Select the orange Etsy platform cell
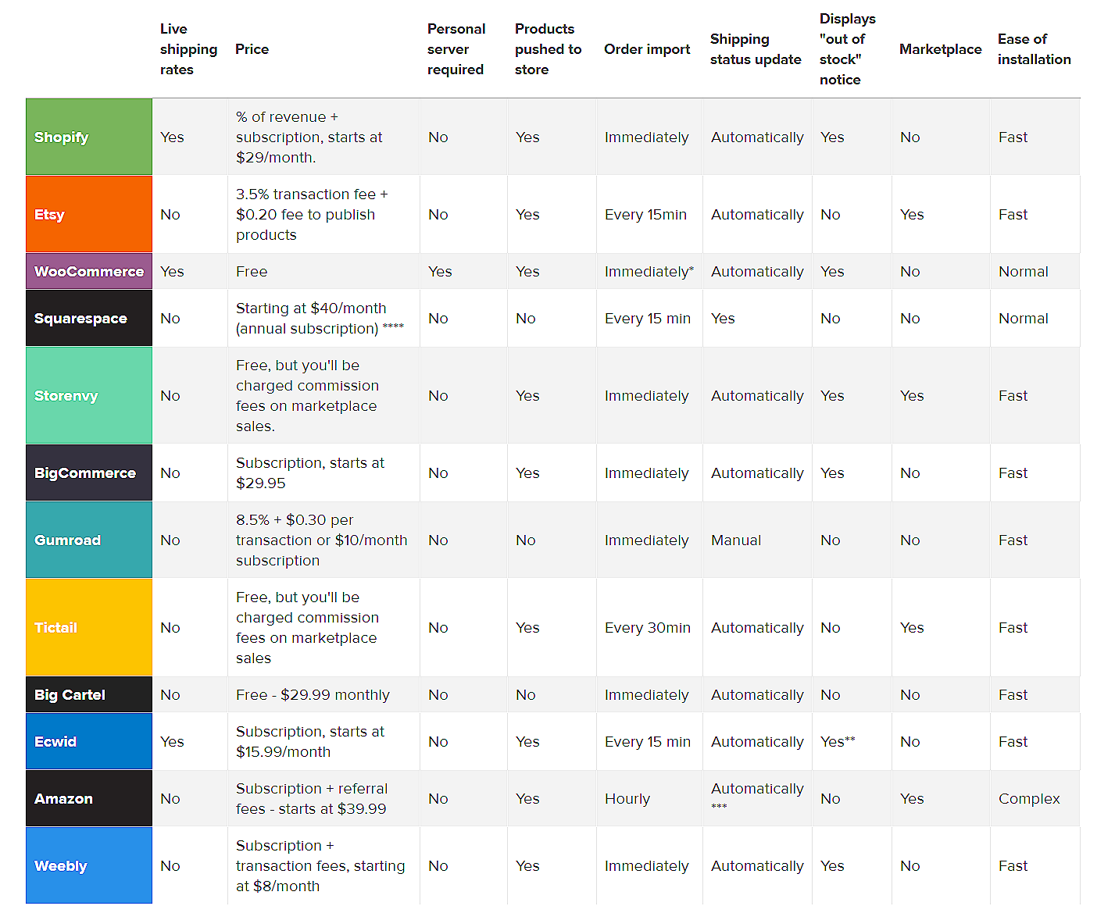The width and height of the screenshot is (1115, 913). click(88, 214)
